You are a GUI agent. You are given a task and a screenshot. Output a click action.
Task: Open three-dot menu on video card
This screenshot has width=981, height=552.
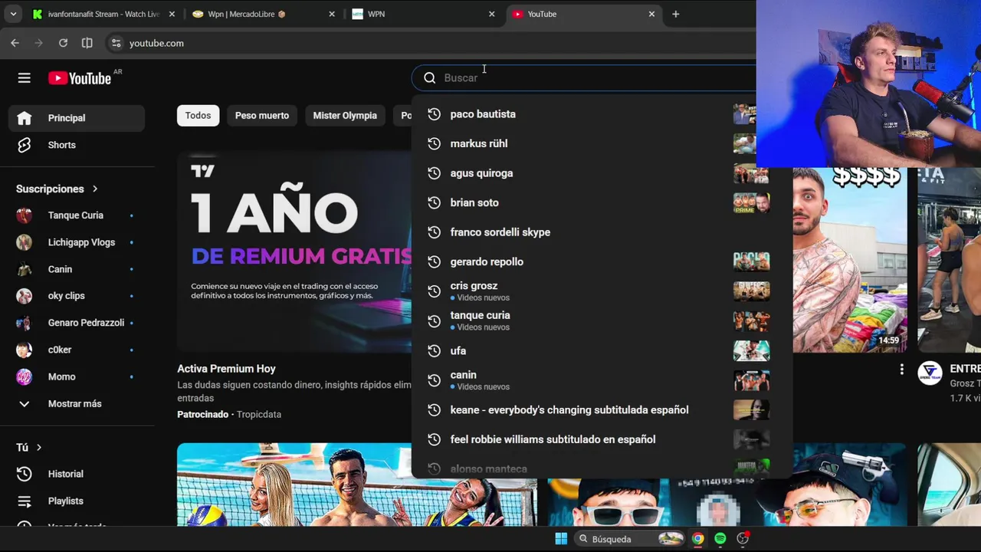click(x=901, y=370)
